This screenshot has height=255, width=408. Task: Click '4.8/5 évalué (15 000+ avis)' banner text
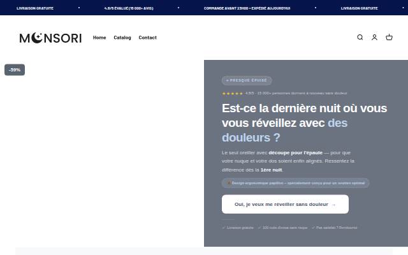[x=129, y=8]
